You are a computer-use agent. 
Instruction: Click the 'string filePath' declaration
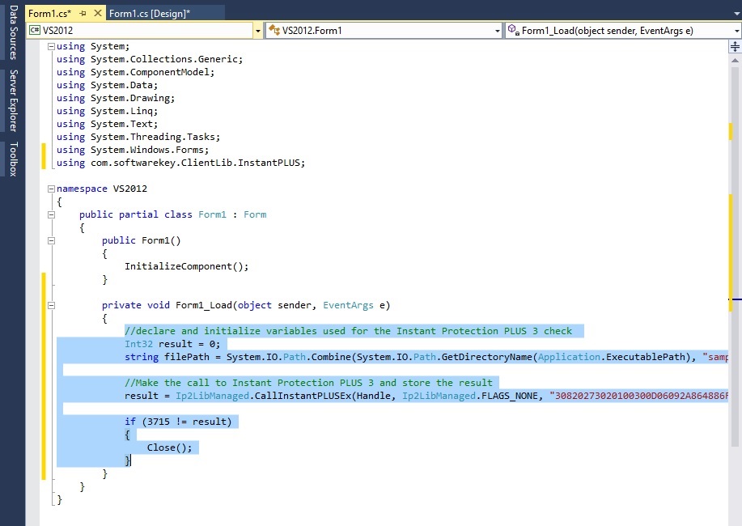point(167,357)
